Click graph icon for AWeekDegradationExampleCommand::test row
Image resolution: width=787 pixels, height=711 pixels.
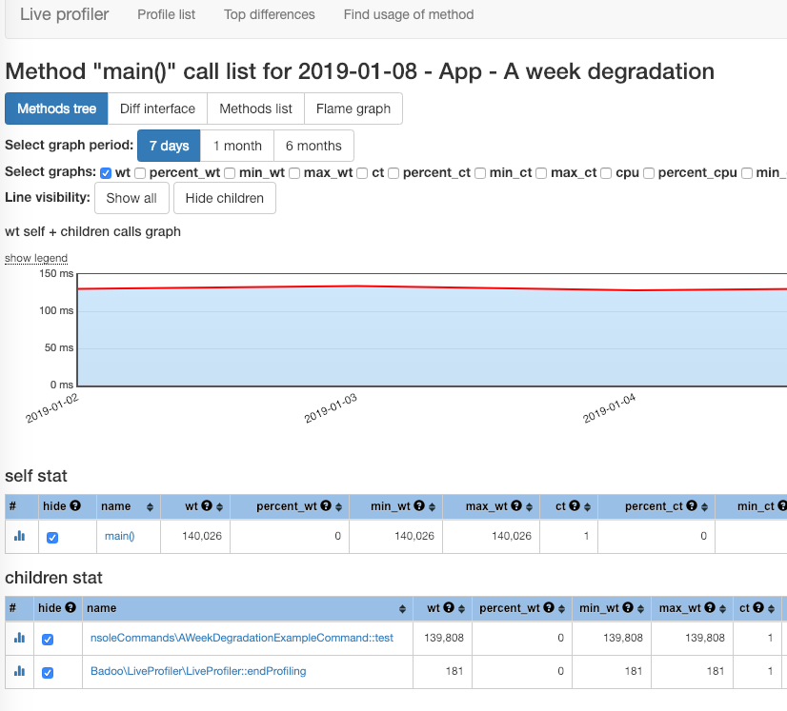click(x=19, y=638)
